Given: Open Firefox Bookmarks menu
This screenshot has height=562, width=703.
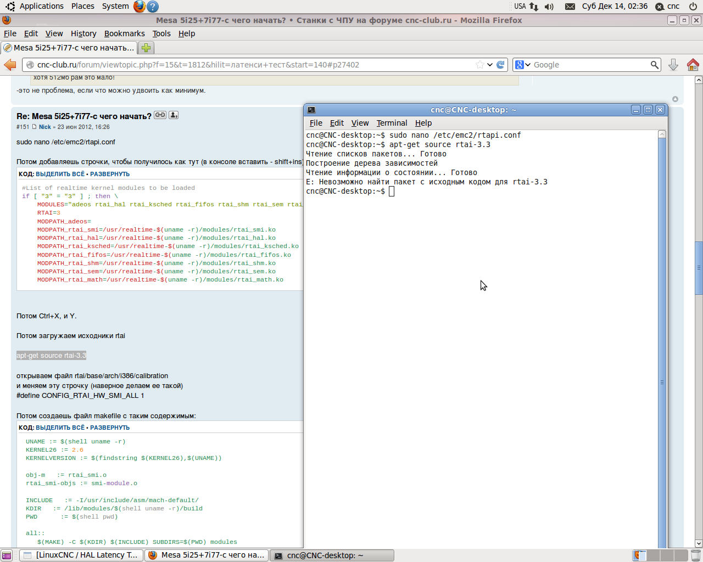Looking at the screenshot, I should (x=125, y=33).
